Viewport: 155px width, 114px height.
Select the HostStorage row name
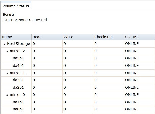point(19,44)
